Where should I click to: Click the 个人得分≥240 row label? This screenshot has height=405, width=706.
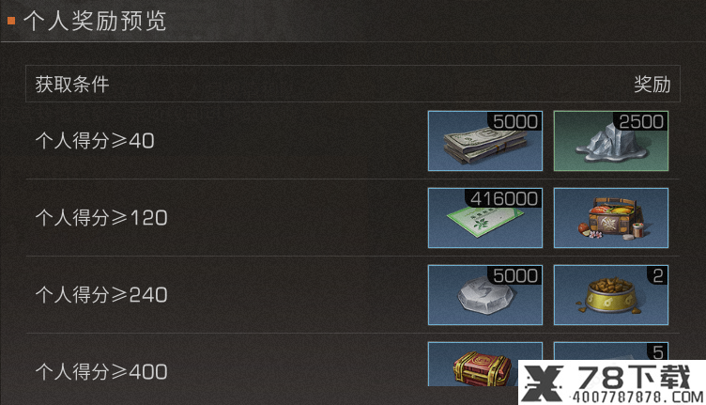pyautogui.click(x=101, y=295)
